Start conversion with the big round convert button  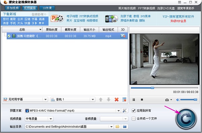point(186,119)
